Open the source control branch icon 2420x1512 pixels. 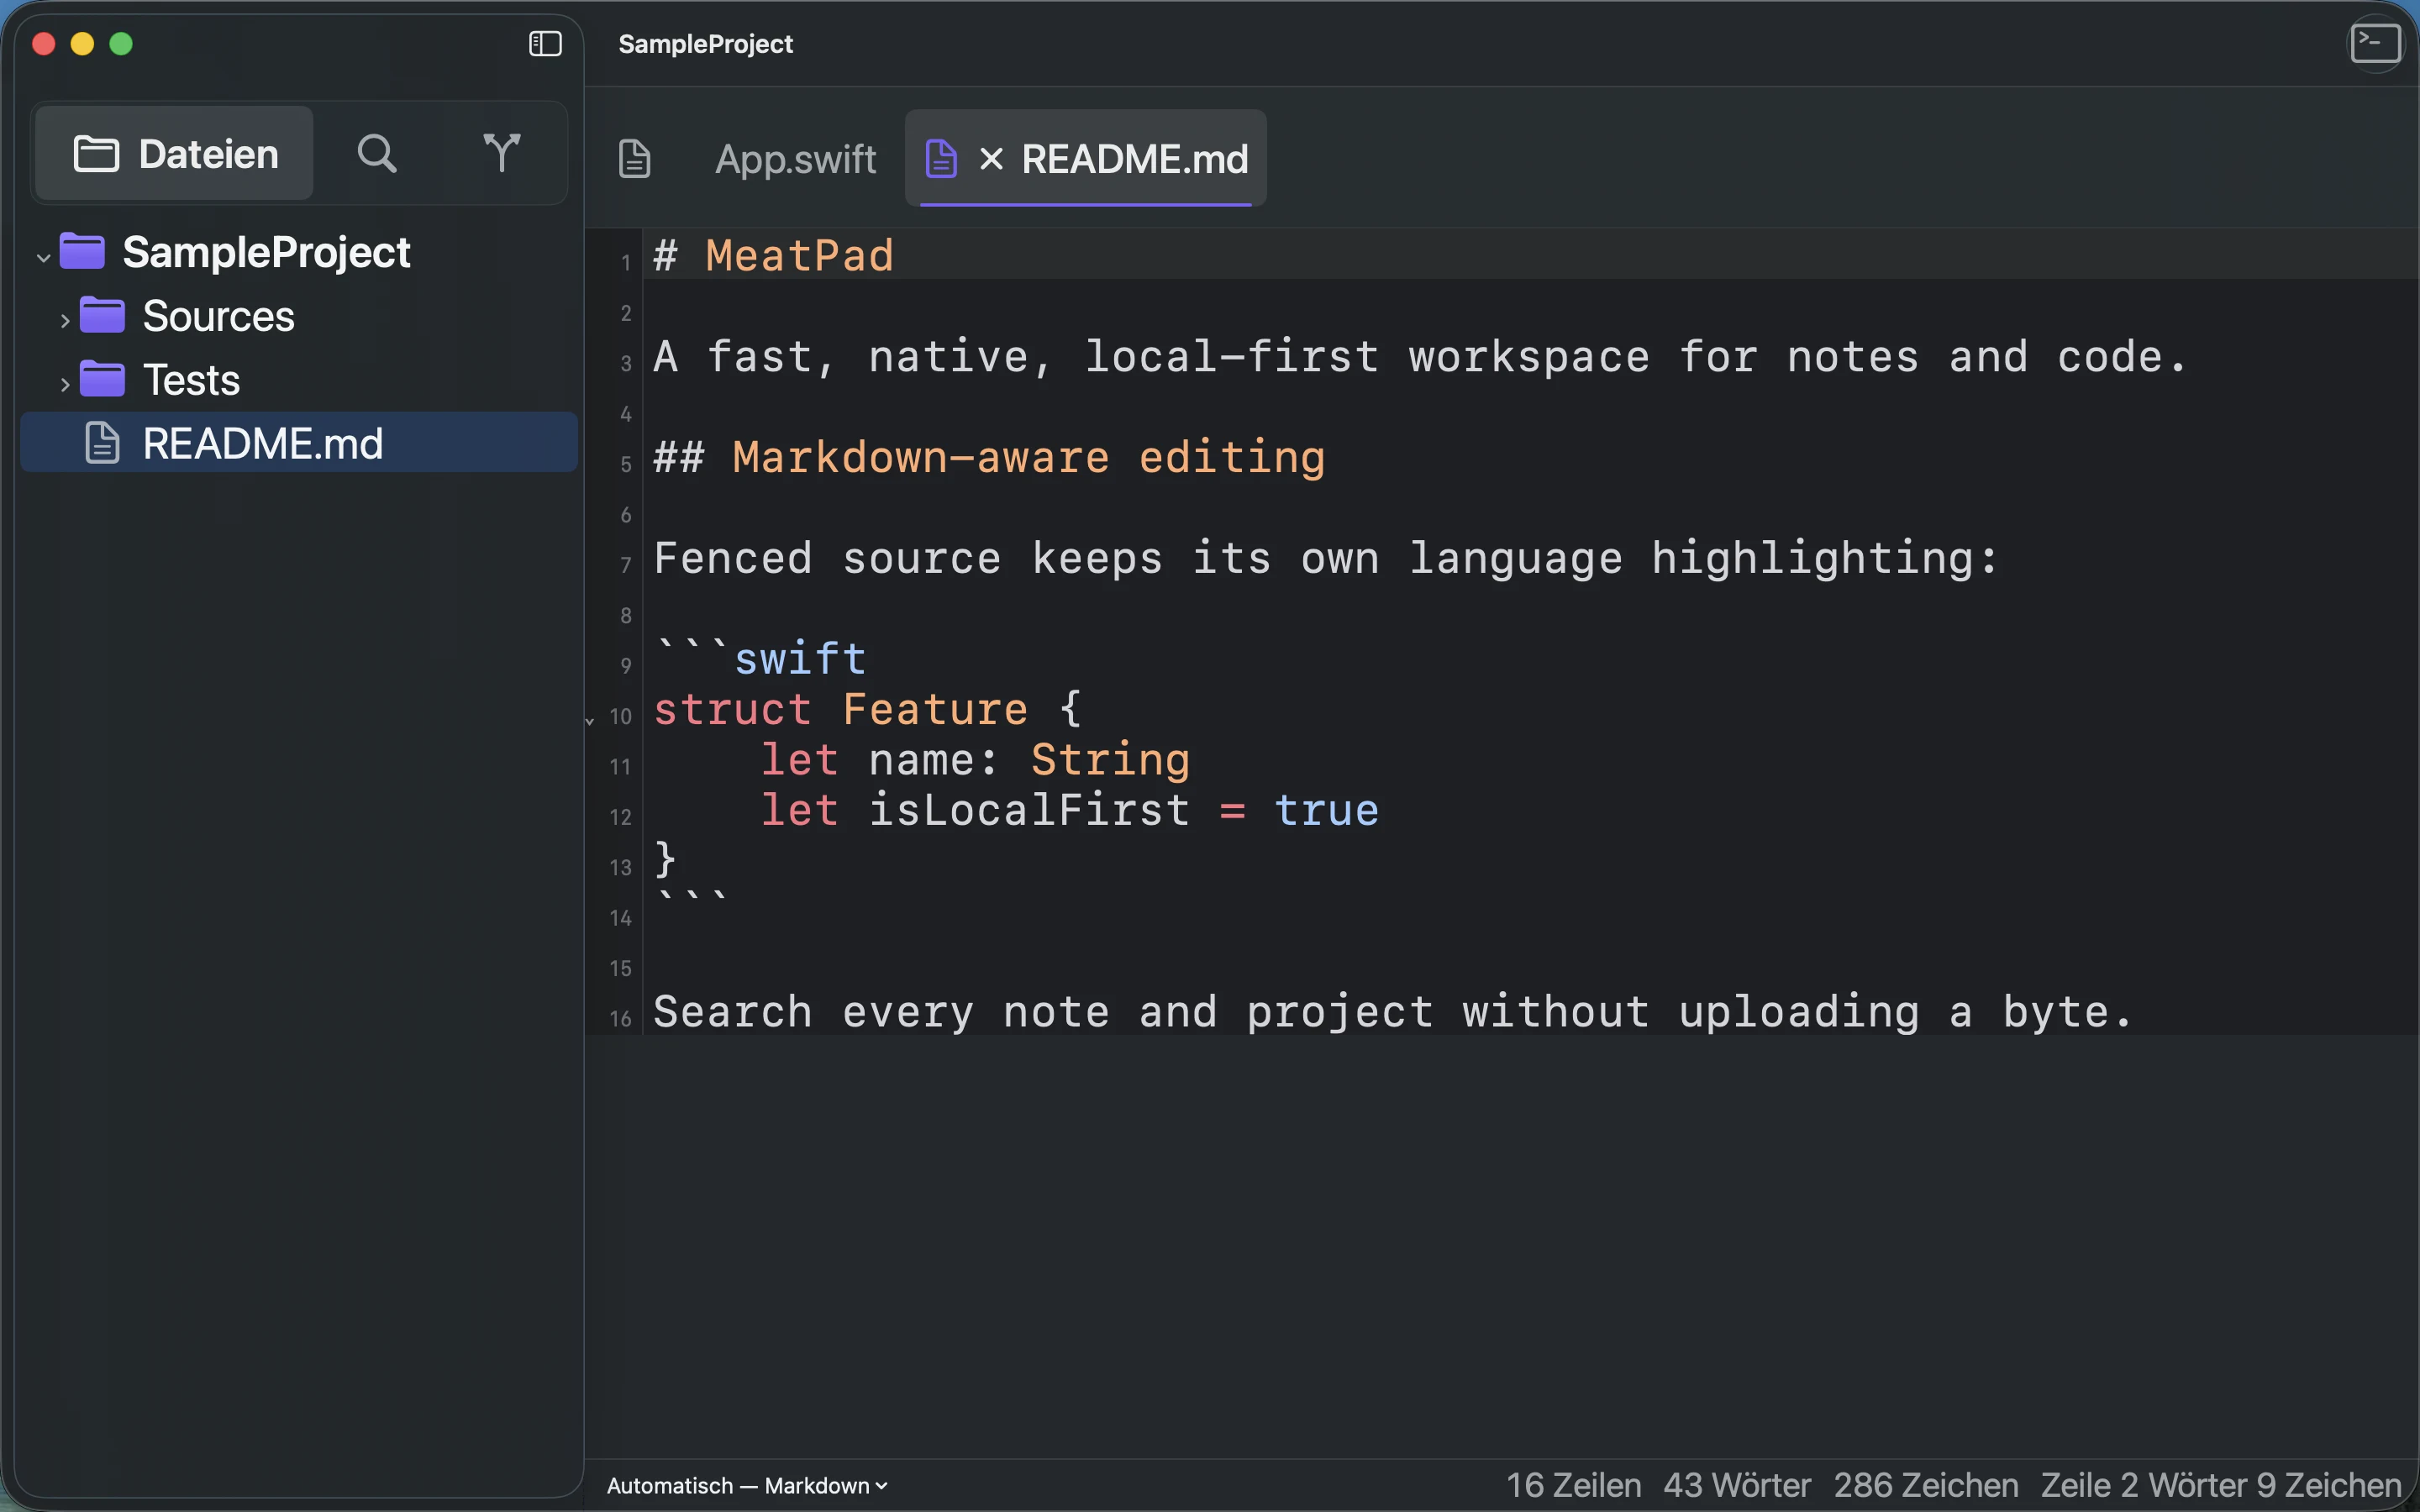click(501, 154)
